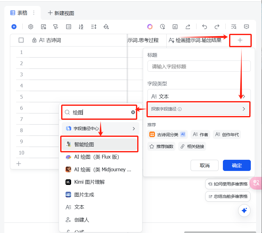Click the blue add-record plus icon
Screen dimensions: 262x233
(x=14, y=27)
